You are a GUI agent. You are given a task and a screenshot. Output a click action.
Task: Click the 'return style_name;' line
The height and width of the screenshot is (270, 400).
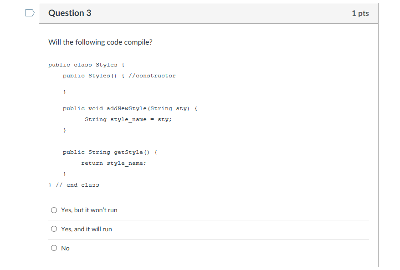click(113, 163)
